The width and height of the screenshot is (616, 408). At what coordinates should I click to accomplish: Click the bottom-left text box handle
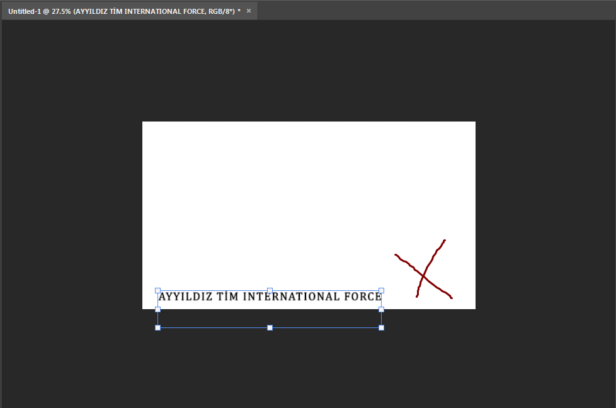click(158, 327)
